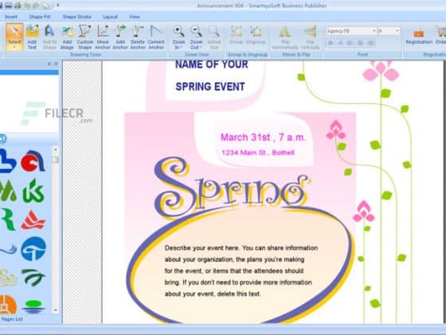Pick the green K-shaped logo clipart
This screenshot has width=446, height=335.
[33, 191]
